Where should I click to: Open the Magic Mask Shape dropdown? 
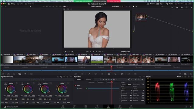pos(139,89)
